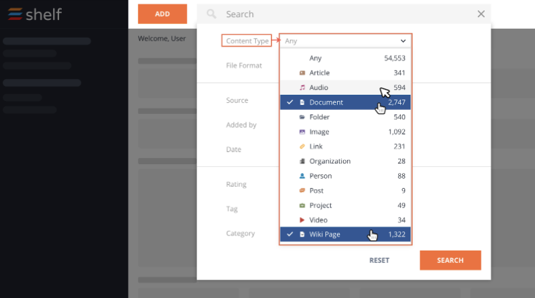This screenshot has width=535, height=298.
Task: Click the search magnifier icon
Action: [212, 14]
